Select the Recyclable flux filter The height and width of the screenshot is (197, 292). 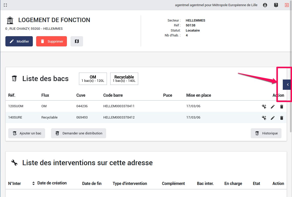pos(124,78)
